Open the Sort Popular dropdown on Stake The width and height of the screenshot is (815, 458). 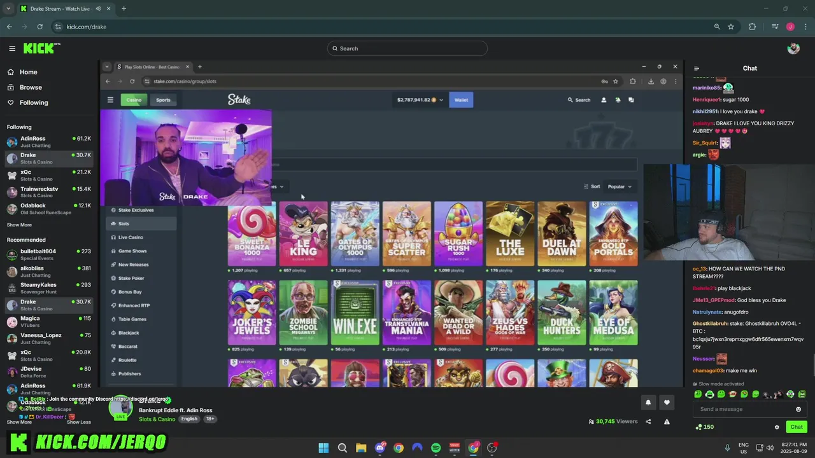tap(619, 186)
